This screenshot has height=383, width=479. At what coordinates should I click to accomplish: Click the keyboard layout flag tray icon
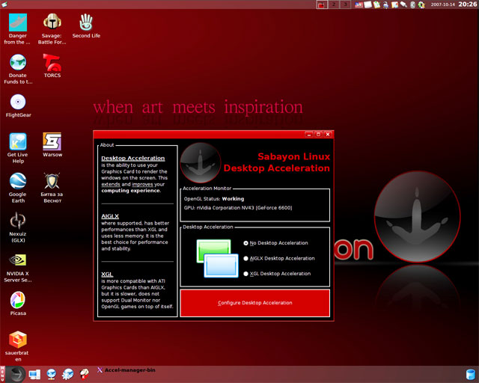(x=359, y=4)
